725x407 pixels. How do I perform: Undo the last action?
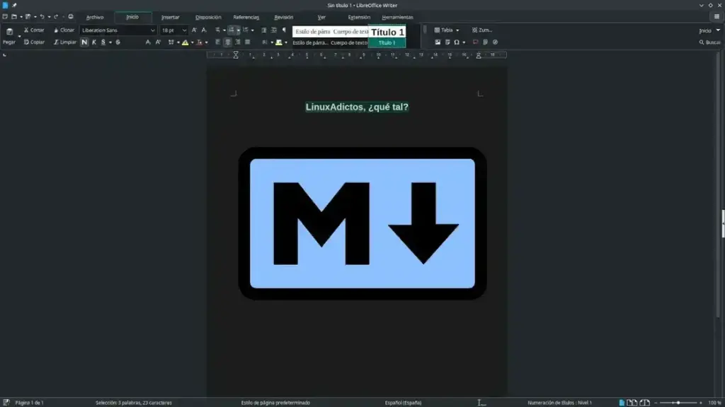(x=42, y=17)
